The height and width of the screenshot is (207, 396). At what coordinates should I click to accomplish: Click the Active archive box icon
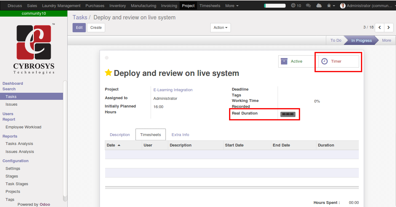pos(284,61)
